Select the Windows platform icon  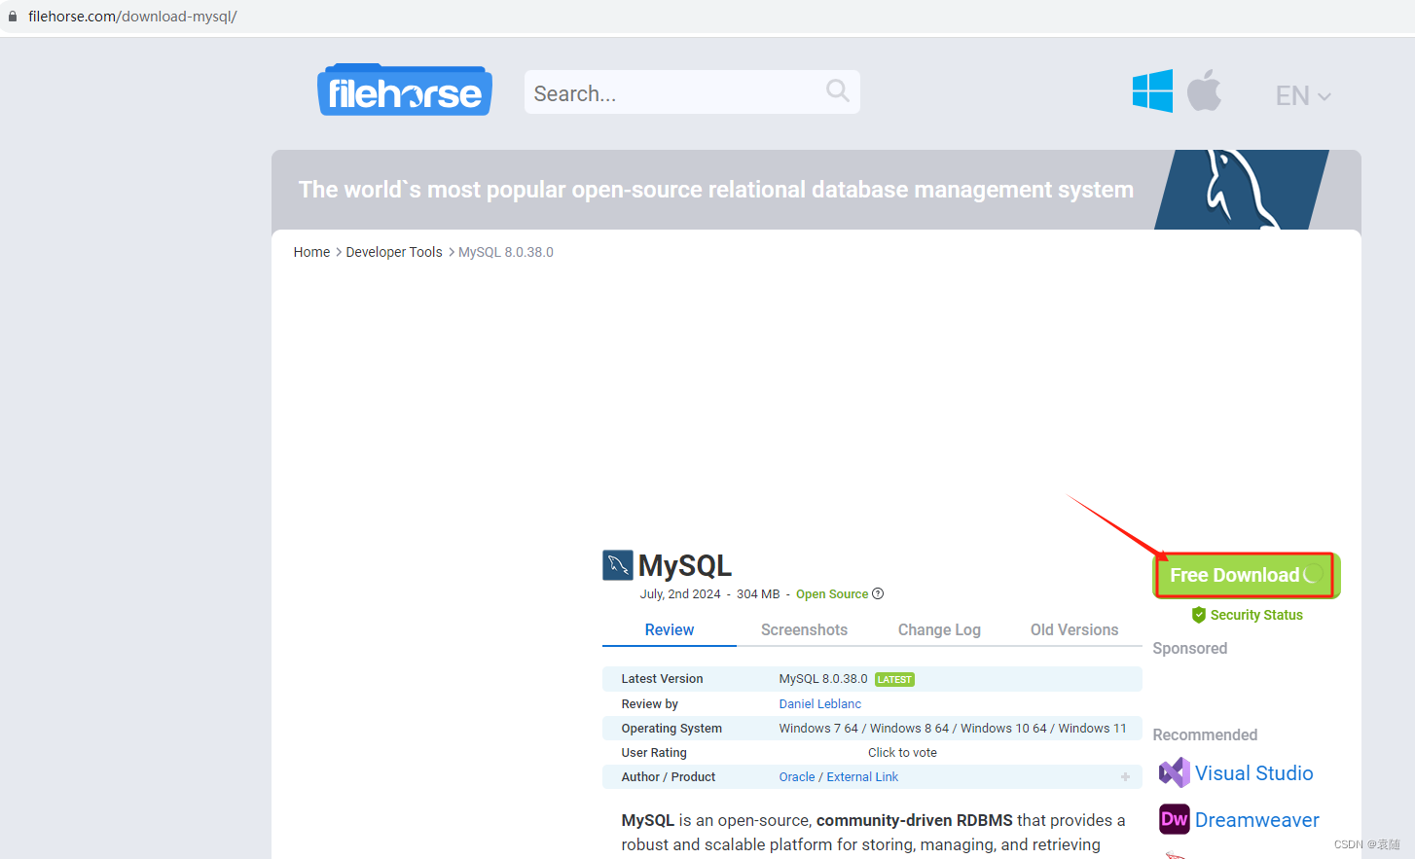pos(1152,91)
